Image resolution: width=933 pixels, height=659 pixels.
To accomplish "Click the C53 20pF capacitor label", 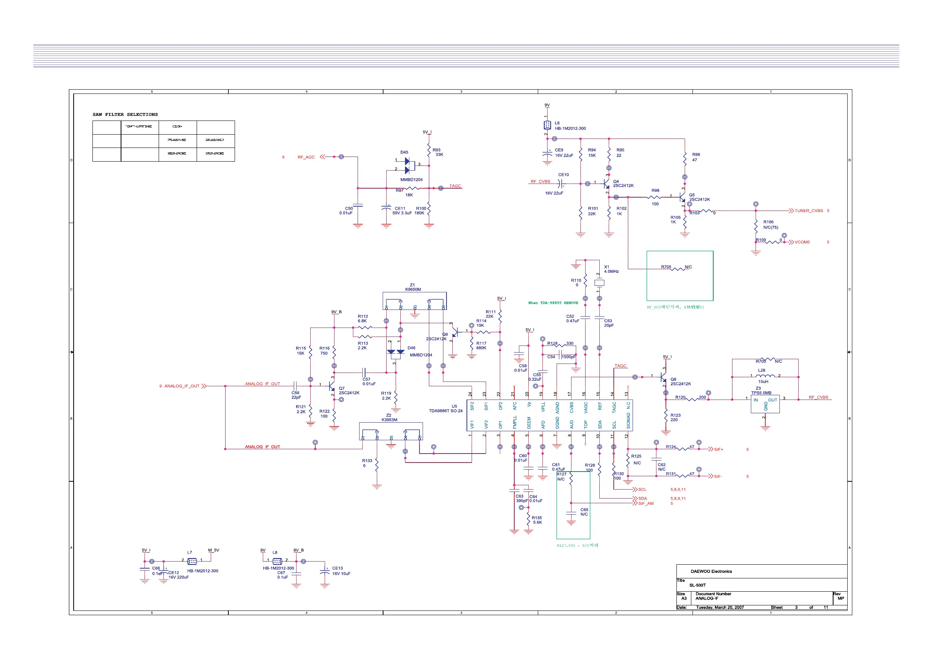I will pos(609,323).
